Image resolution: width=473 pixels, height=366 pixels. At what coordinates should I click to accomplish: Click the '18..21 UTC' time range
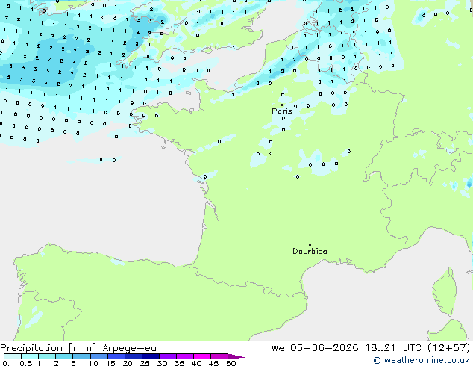[x=395, y=348]
